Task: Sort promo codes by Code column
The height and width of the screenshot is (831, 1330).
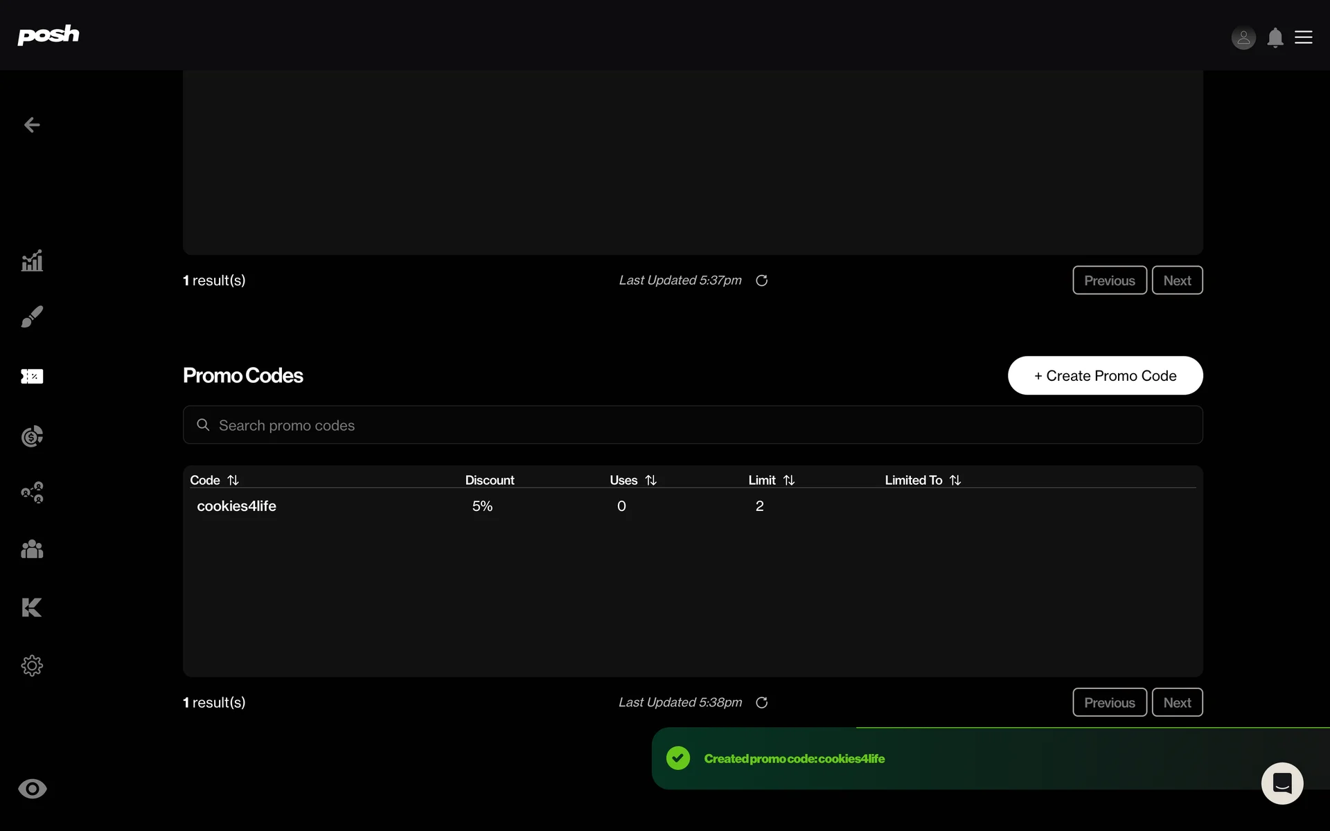Action: [233, 480]
